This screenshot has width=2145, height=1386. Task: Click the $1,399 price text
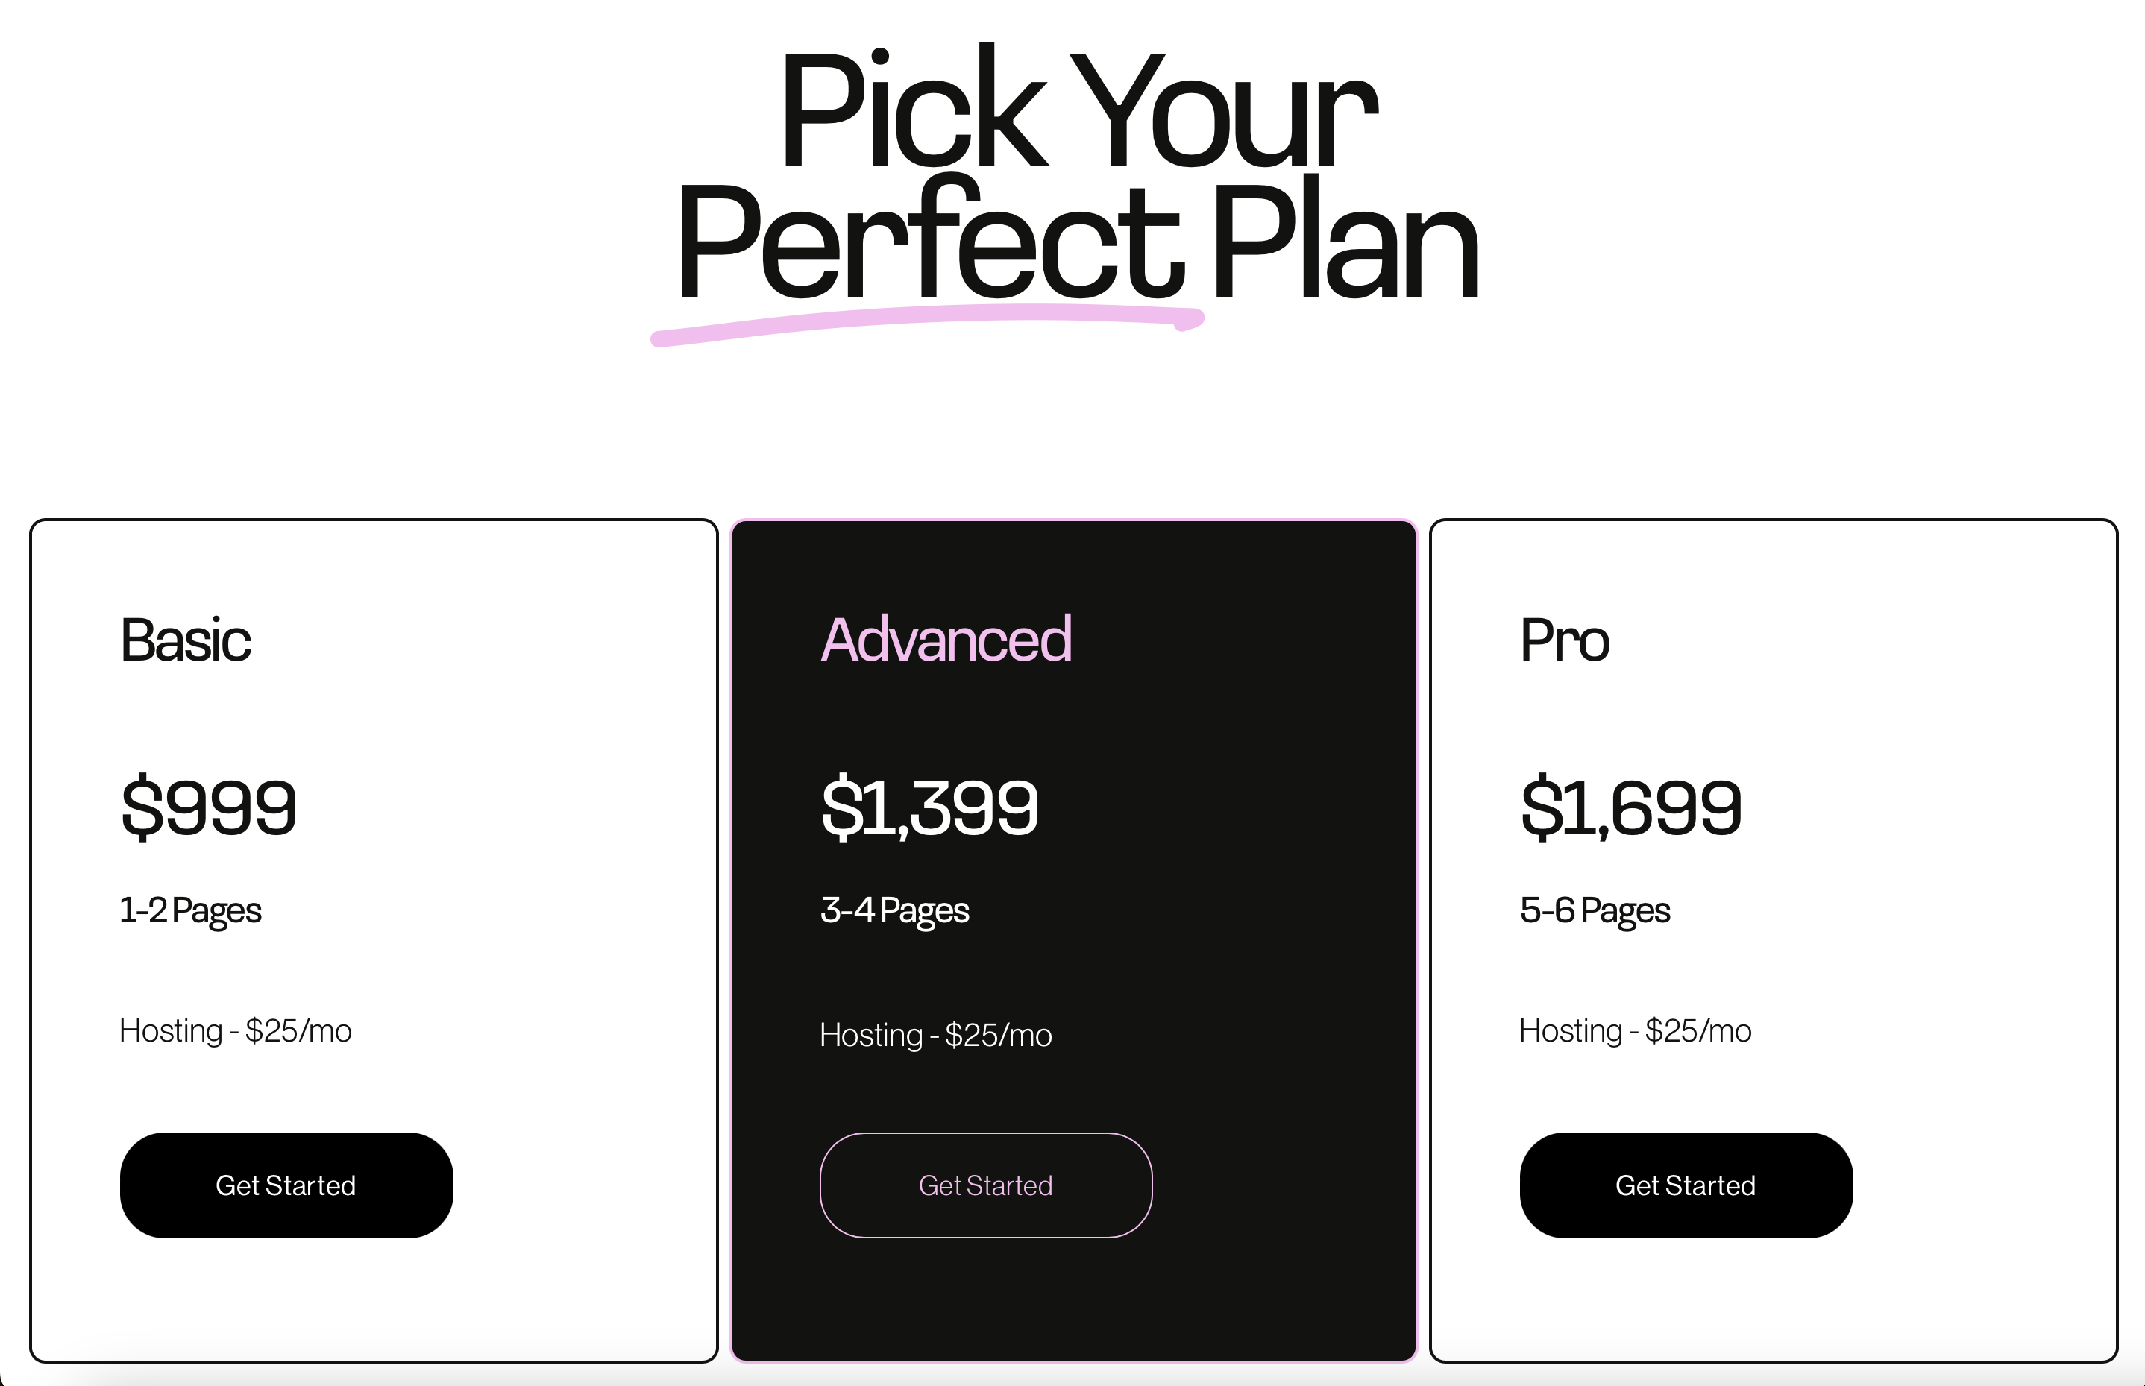click(x=930, y=807)
